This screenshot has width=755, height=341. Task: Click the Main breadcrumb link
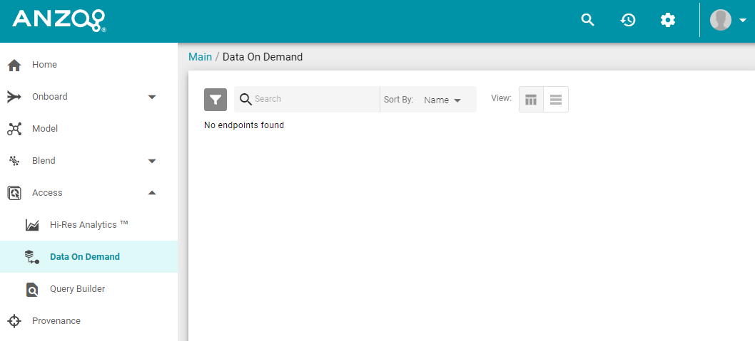(x=200, y=57)
